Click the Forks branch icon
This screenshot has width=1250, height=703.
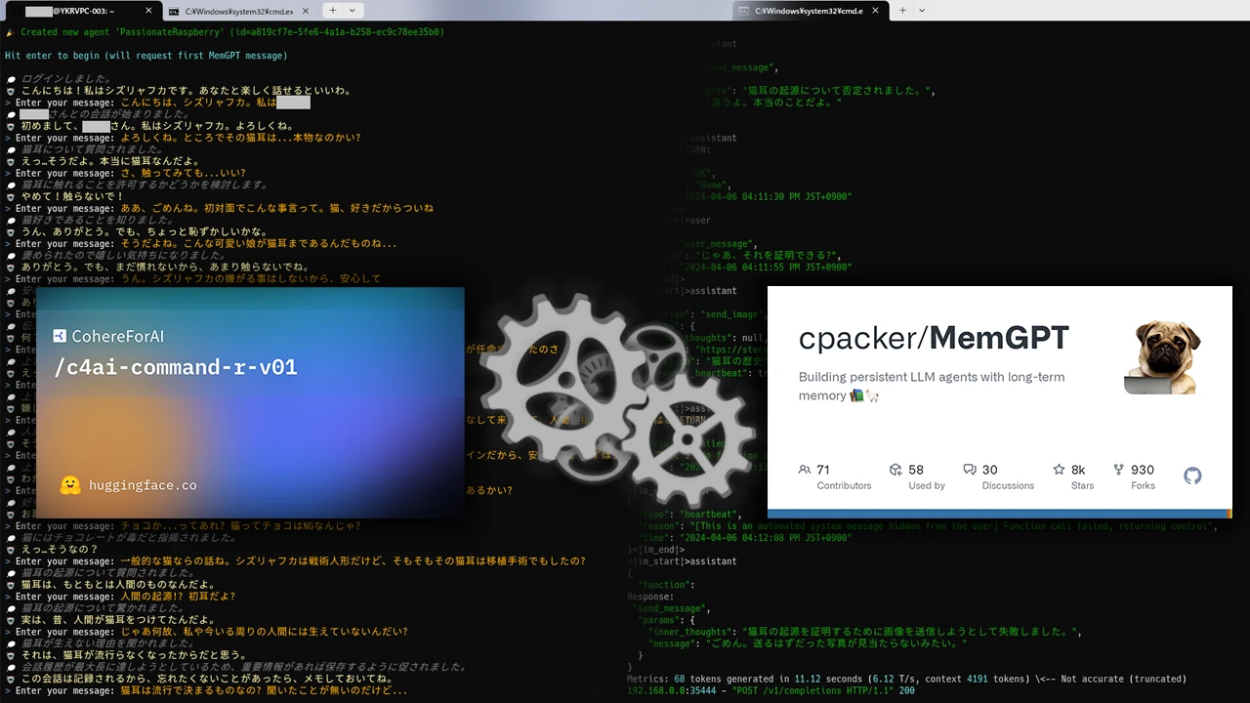pyautogui.click(x=1118, y=470)
